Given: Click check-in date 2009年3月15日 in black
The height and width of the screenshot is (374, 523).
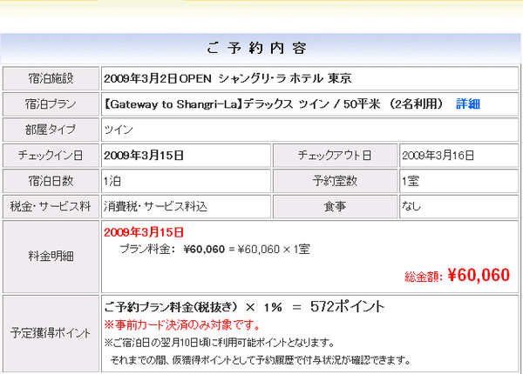Looking at the screenshot, I should click(144, 156).
